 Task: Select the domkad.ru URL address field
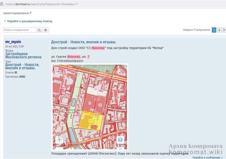click(x=42, y=4)
